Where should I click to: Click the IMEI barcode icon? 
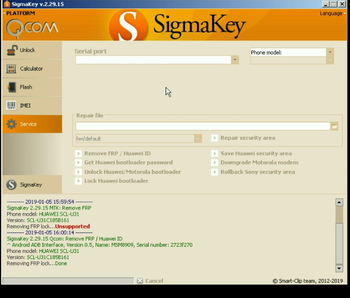pos(11,105)
